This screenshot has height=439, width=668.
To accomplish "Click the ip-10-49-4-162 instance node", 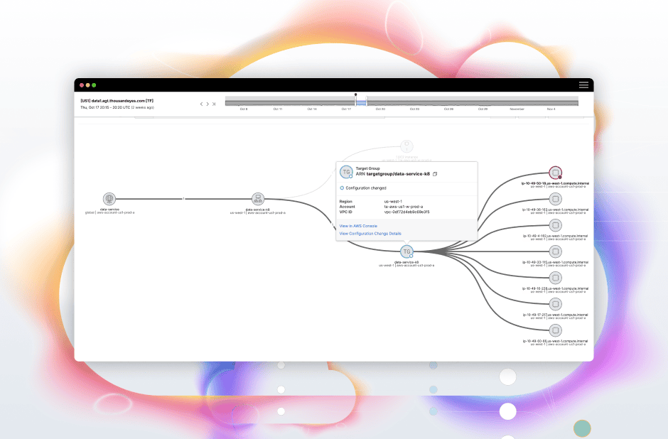I will pyautogui.click(x=556, y=225).
